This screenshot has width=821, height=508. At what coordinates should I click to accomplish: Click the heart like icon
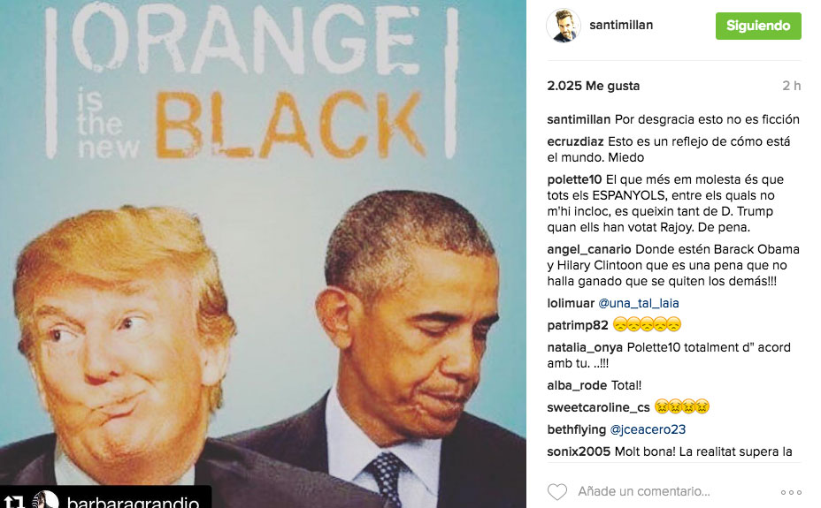click(x=557, y=492)
